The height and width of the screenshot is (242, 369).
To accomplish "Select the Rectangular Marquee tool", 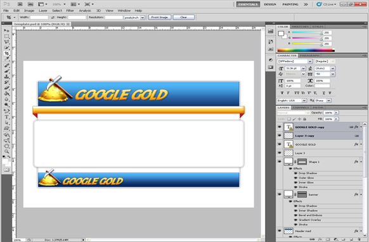I will point(6,36).
